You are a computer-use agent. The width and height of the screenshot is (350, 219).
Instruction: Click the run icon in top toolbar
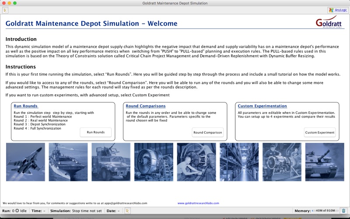click(5, 10)
